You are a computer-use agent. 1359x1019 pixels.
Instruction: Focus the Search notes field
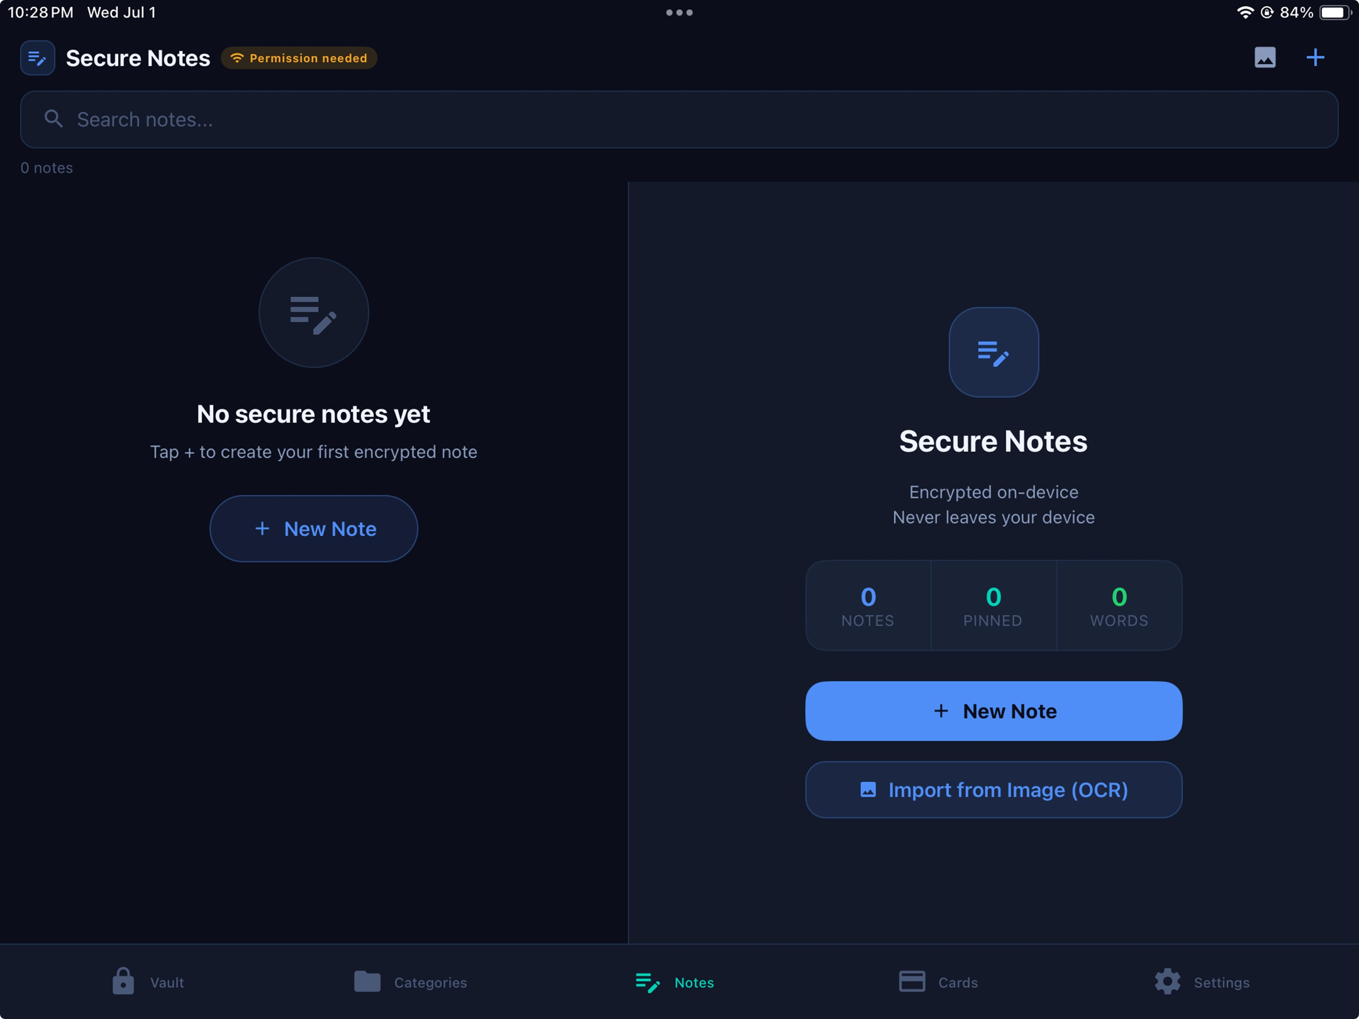[x=679, y=119]
